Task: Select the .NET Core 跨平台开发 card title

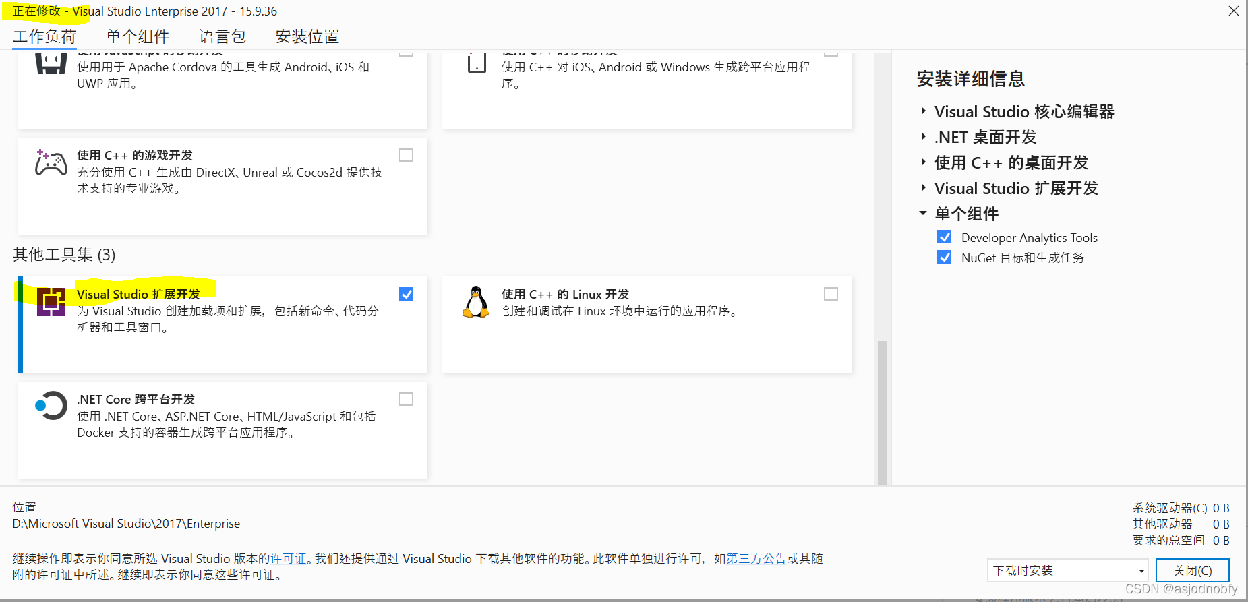Action: point(136,399)
